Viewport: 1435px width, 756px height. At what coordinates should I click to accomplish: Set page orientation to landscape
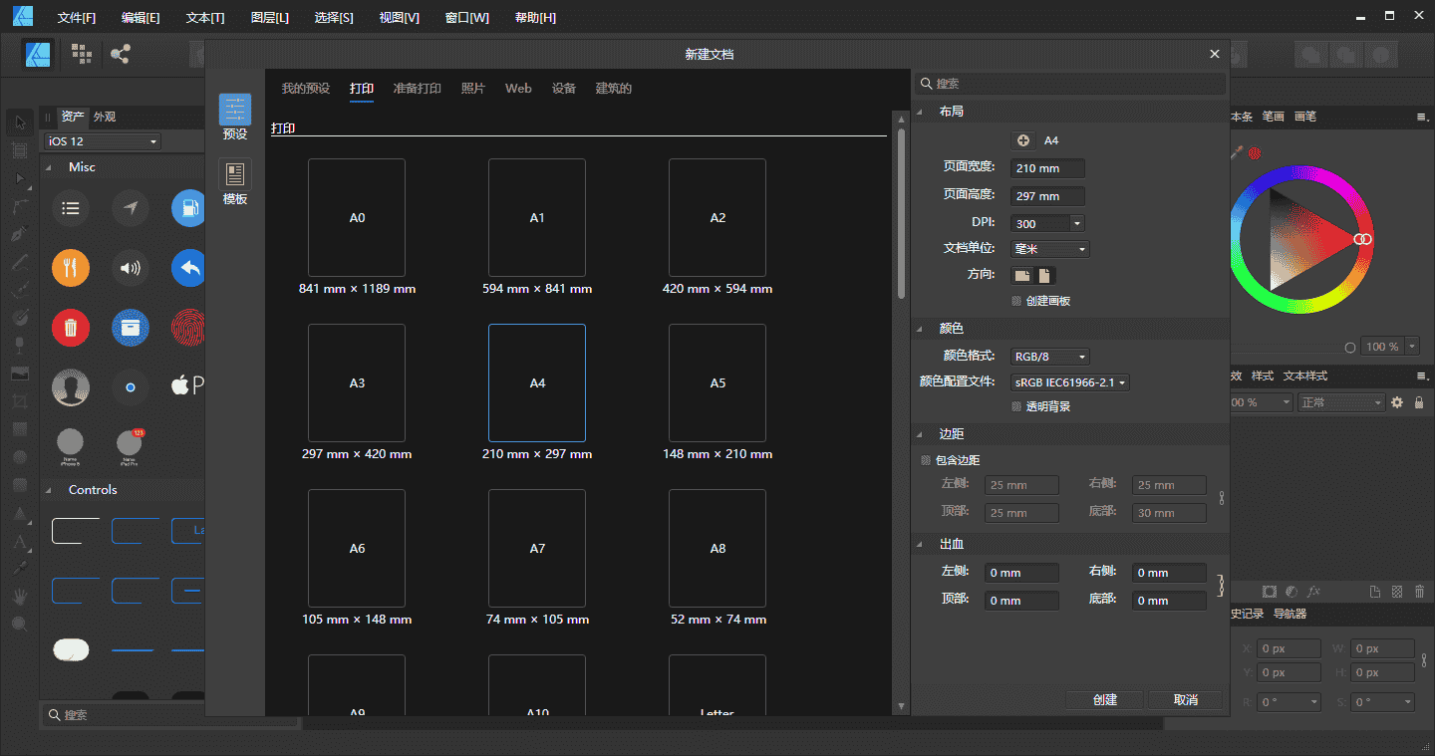click(1021, 276)
